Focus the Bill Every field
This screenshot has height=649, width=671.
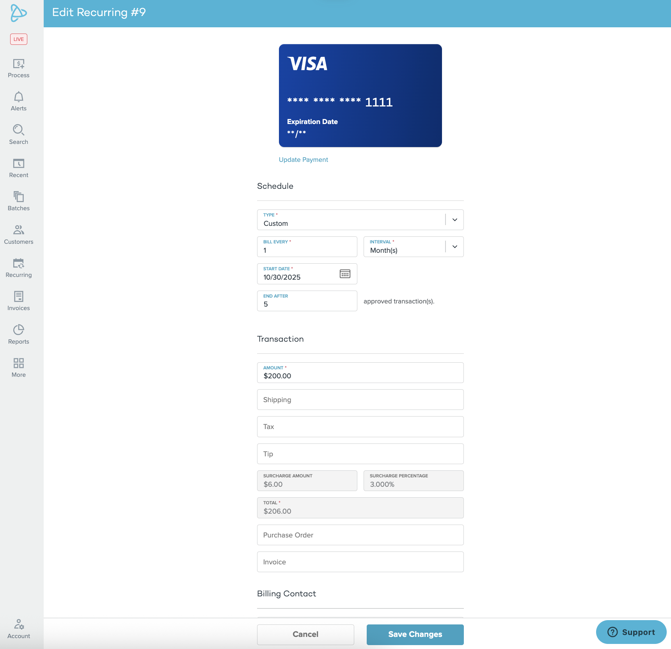tap(307, 247)
